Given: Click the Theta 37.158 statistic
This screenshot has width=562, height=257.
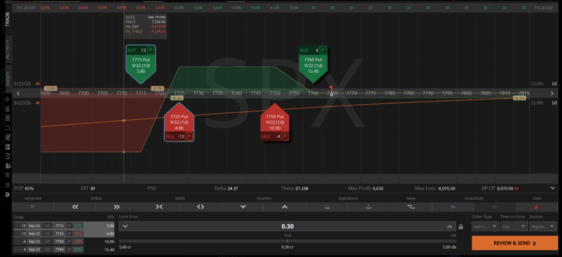Looking at the screenshot, I should click(x=295, y=188).
